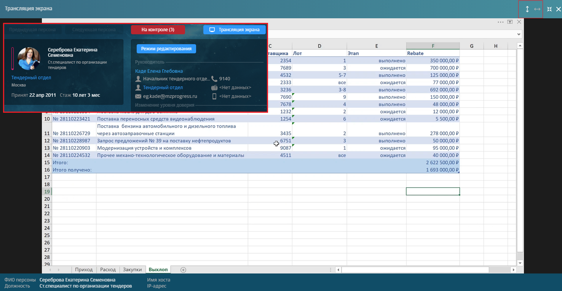562x291 pixels.
Task: Select column F header
Action: [x=433, y=46]
